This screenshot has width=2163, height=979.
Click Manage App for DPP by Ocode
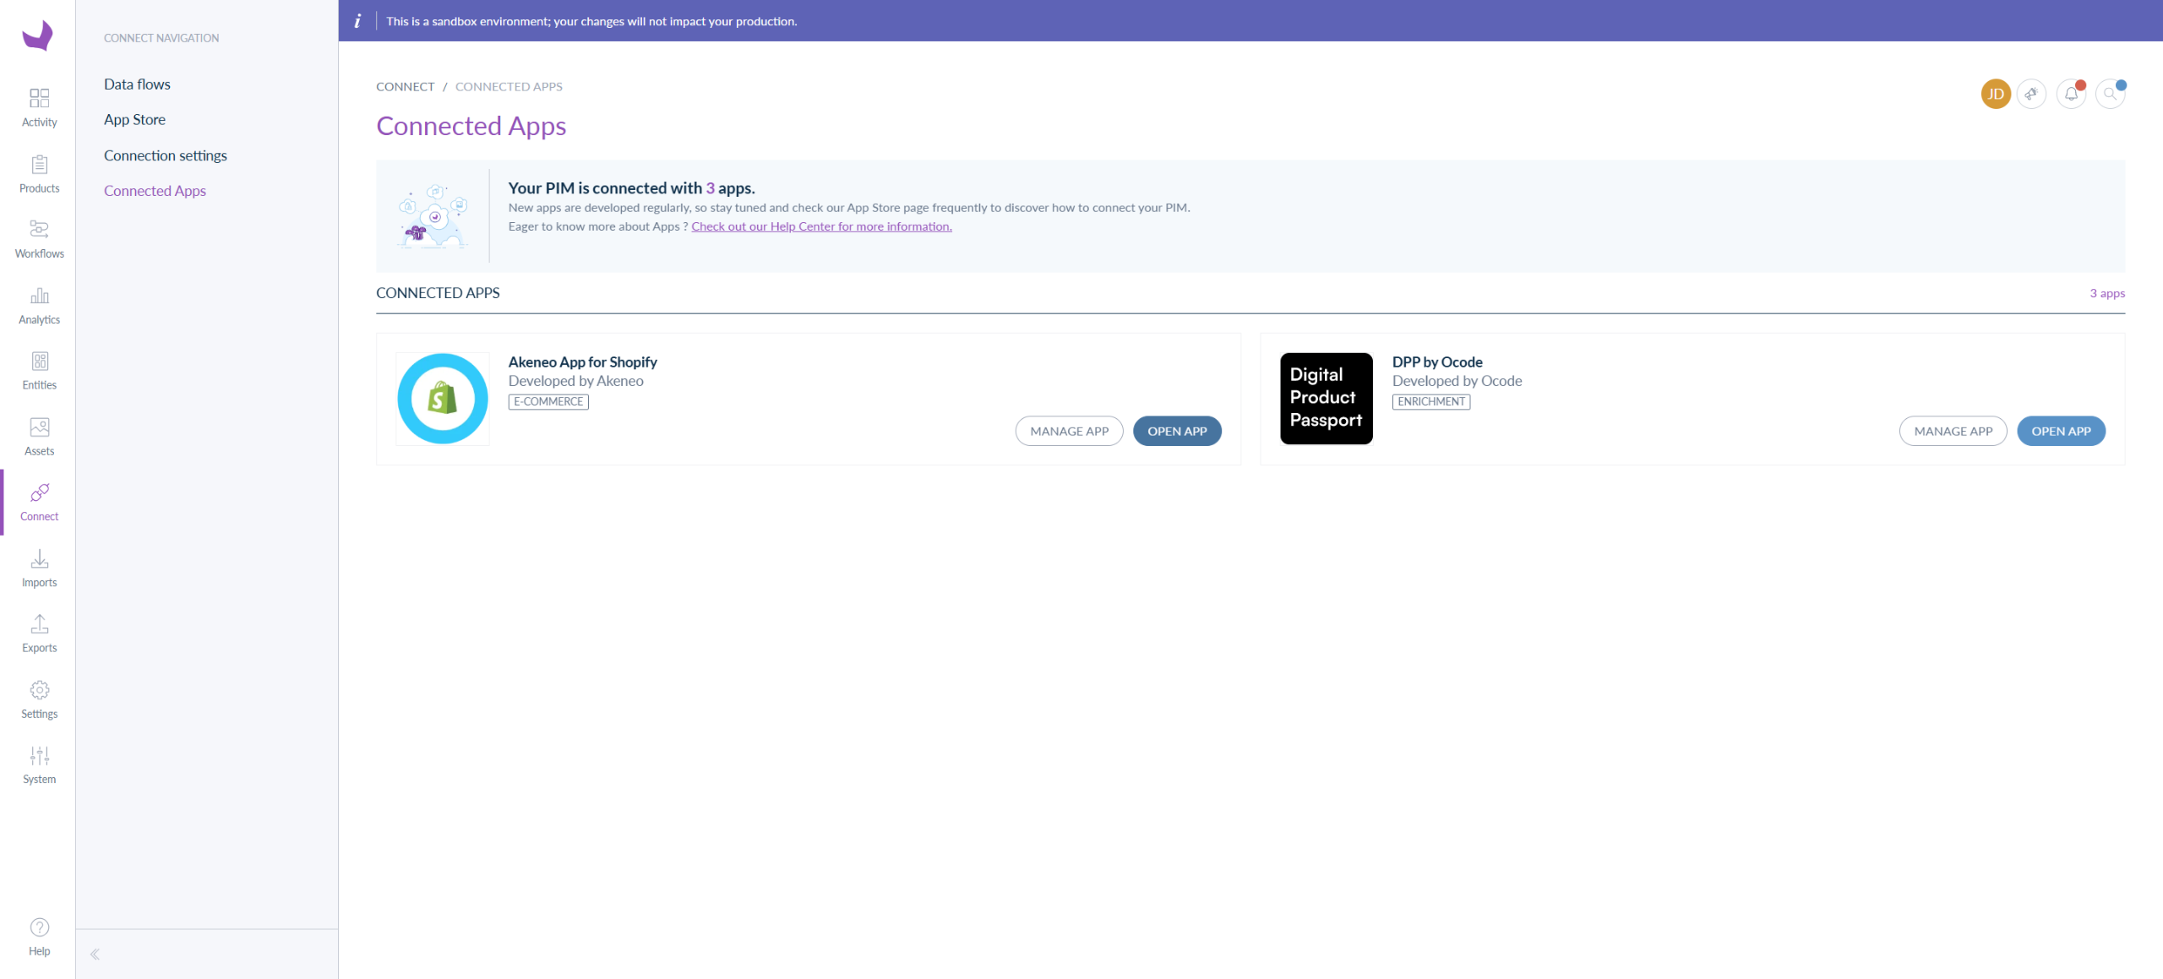[1953, 431]
